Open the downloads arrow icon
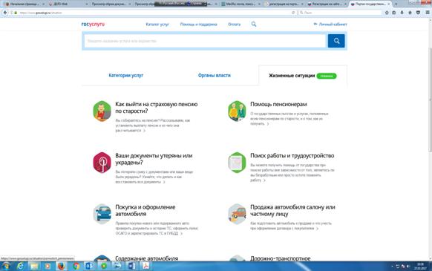This screenshot has width=432, height=271. click(x=402, y=13)
